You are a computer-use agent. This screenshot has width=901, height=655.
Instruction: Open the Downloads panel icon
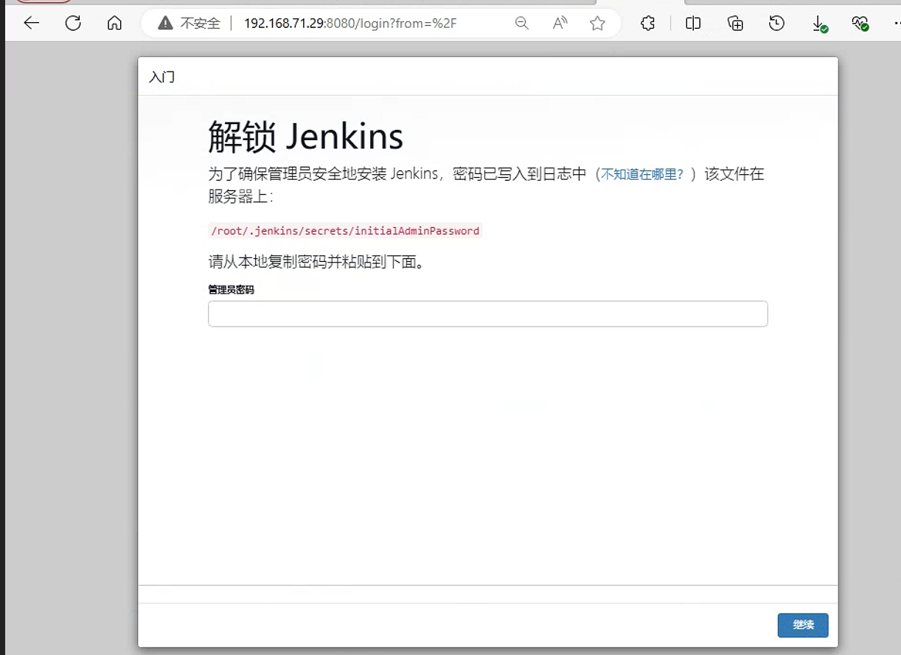[x=819, y=24]
